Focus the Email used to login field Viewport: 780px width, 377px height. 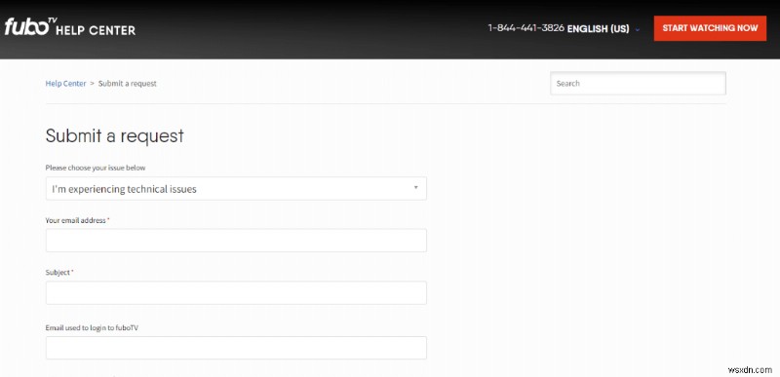click(236, 348)
